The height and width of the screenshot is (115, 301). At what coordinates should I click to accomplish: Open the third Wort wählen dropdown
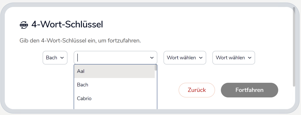[185, 58]
